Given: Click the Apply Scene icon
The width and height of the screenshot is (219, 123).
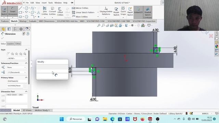Looking at the screenshot, I should [143, 25].
